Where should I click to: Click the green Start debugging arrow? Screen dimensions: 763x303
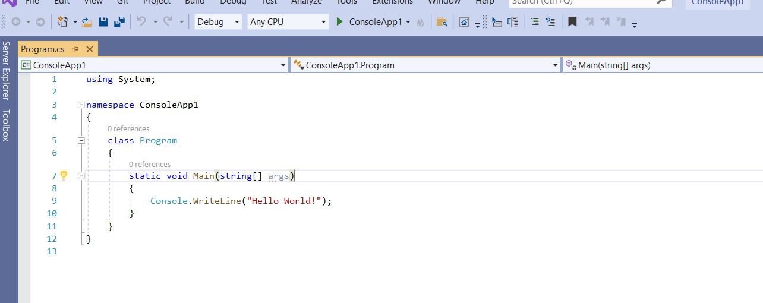pos(339,22)
